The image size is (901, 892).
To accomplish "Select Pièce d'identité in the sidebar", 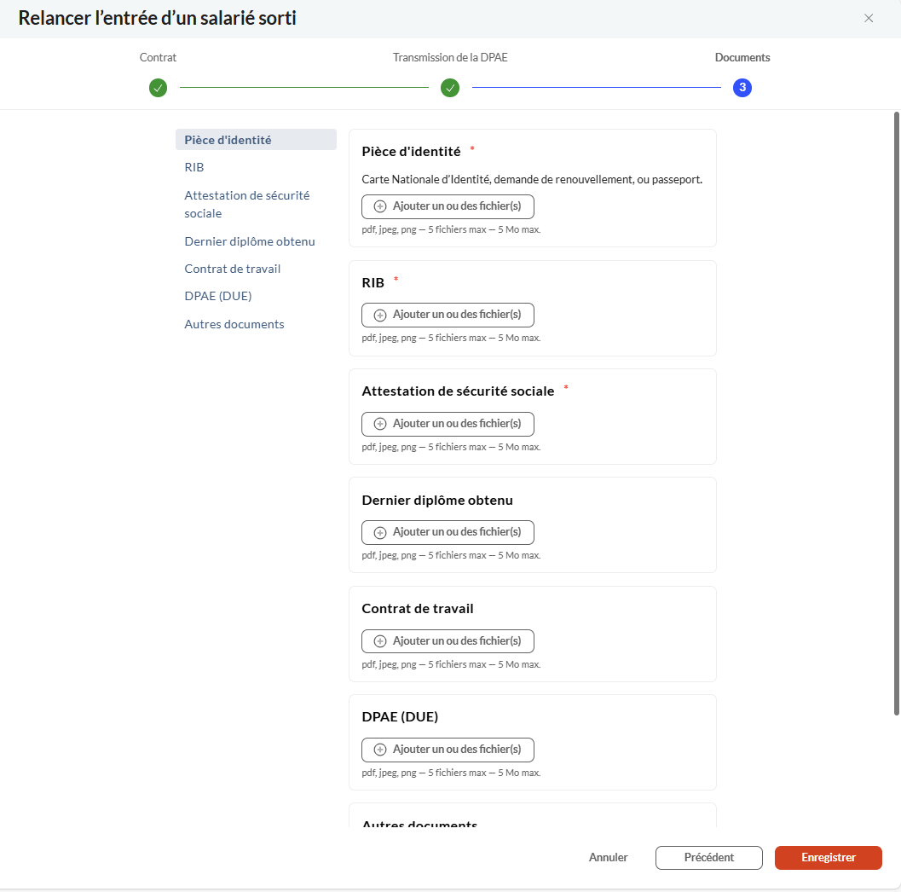I will (228, 140).
